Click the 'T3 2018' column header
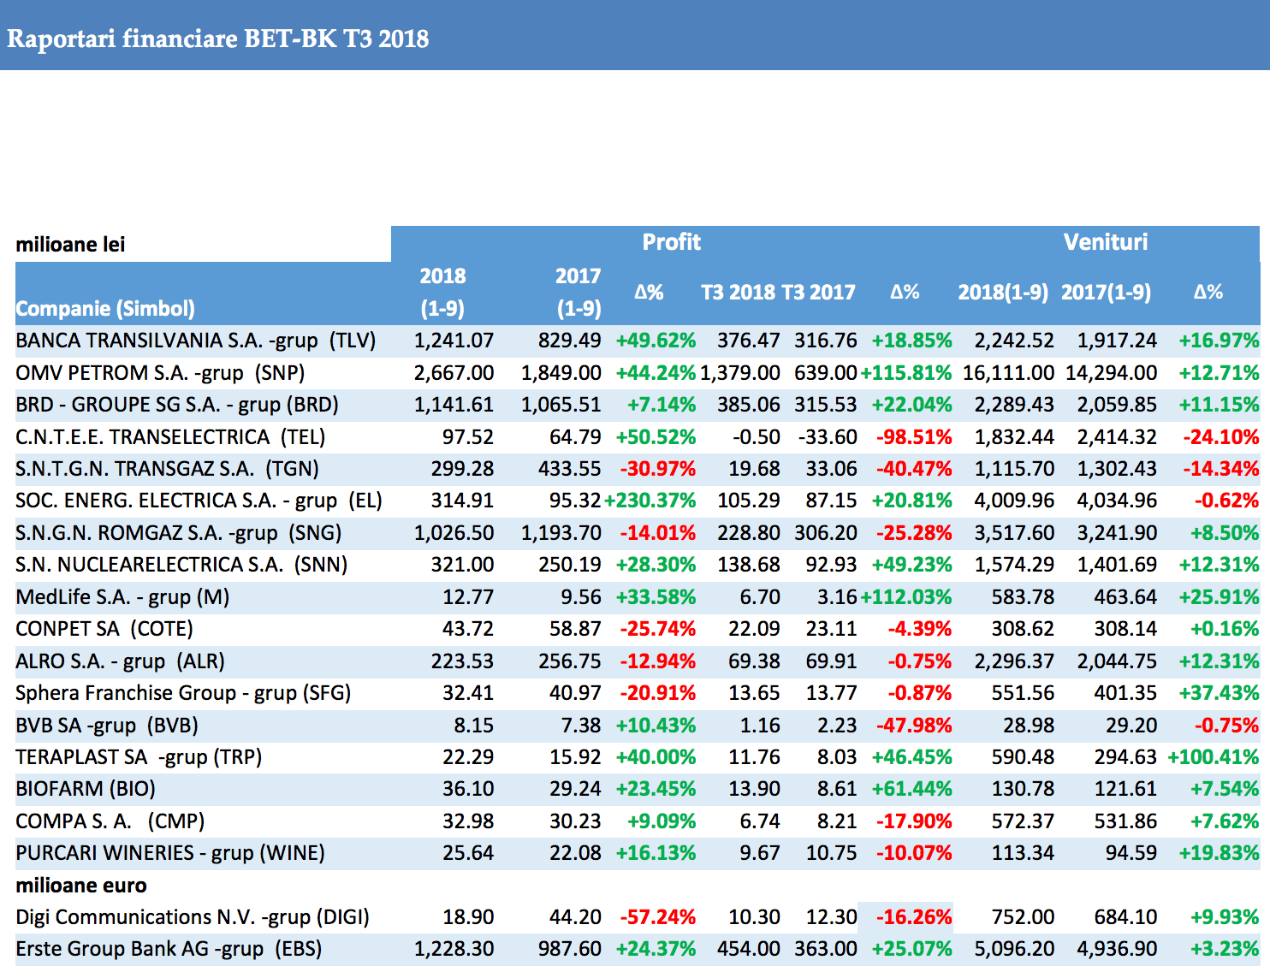The height and width of the screenshot is (972, 1270). pos(738,293)
